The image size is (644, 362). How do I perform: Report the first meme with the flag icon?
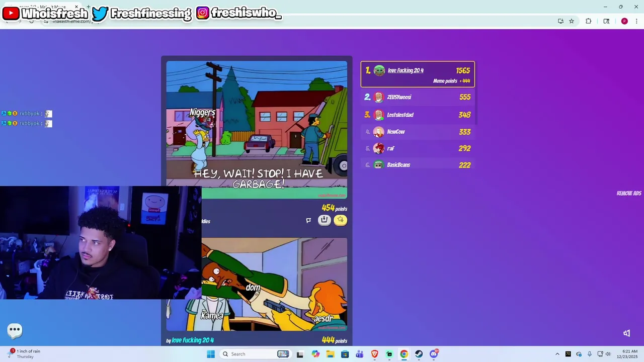tap(308, 220)
